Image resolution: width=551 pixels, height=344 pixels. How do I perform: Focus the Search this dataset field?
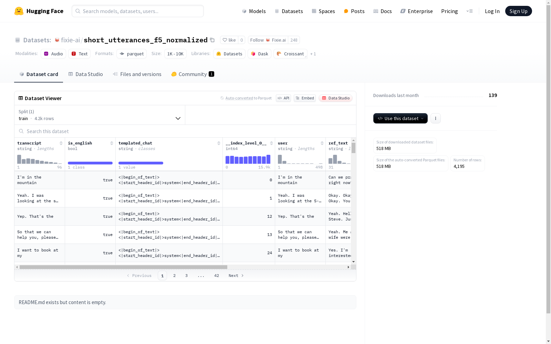[x=185, y=131]
